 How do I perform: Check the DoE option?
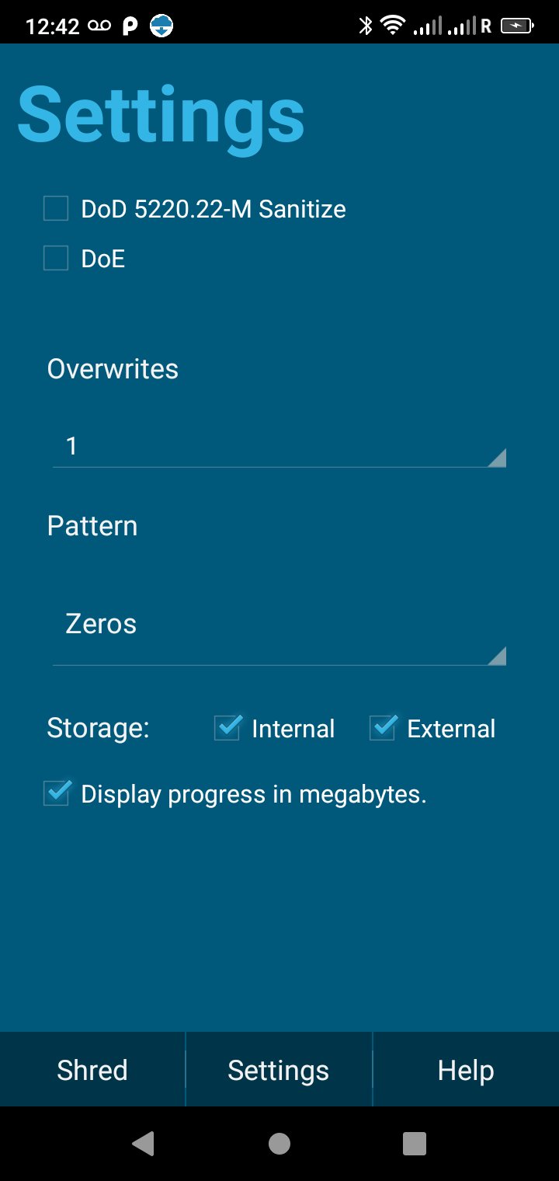coord(56,258)
